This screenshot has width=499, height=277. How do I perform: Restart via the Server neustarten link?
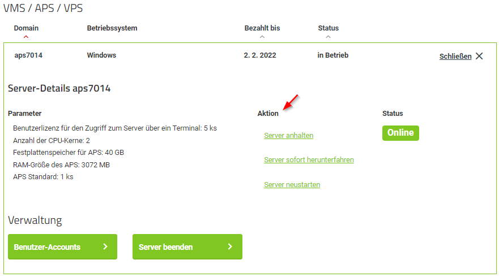(292, 185)
